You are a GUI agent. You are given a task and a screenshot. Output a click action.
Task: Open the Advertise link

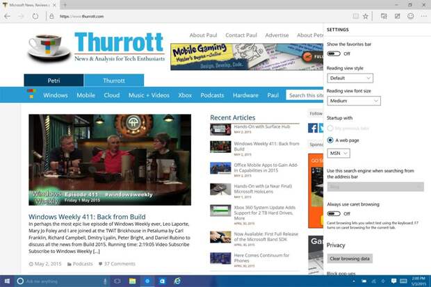tap(277, 35)
